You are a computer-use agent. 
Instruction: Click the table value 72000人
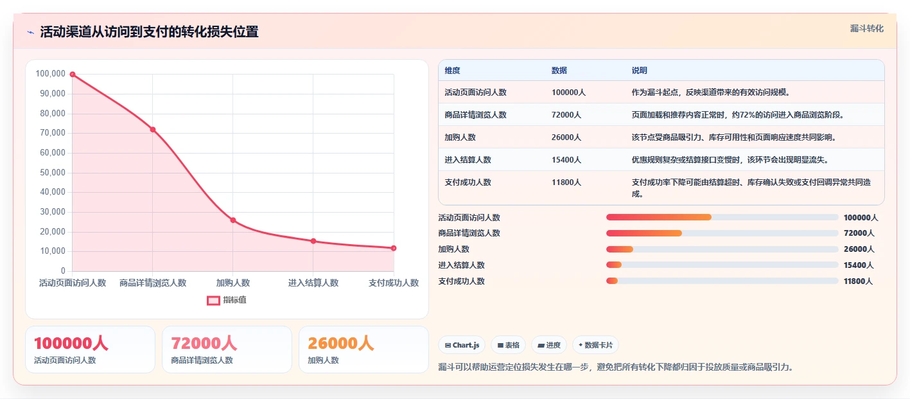566,115
